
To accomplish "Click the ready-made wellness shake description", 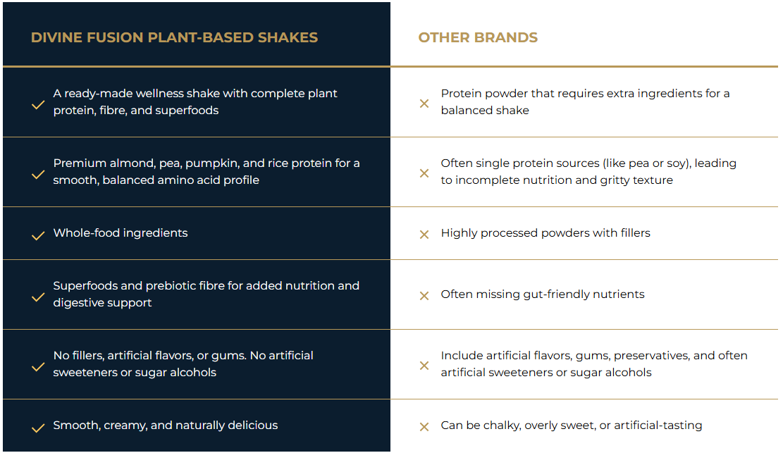I will pos(195,102).
